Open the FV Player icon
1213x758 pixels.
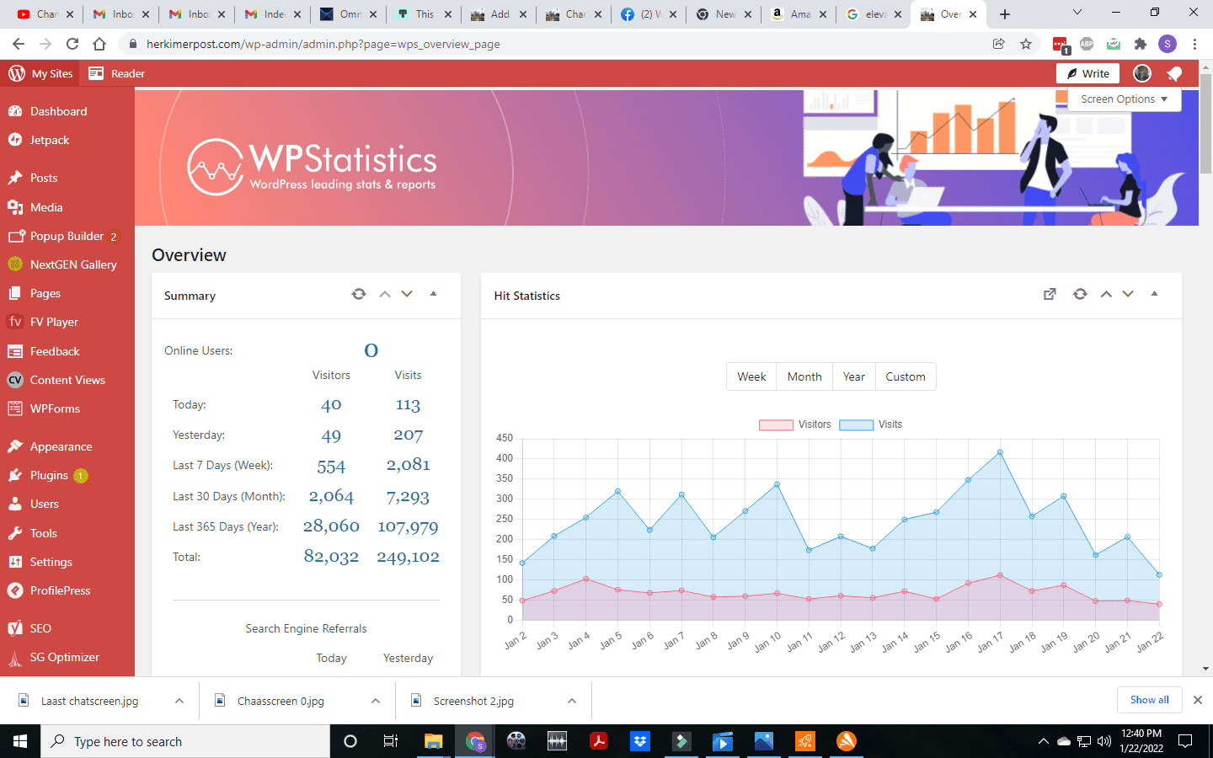tap(15, 322)
